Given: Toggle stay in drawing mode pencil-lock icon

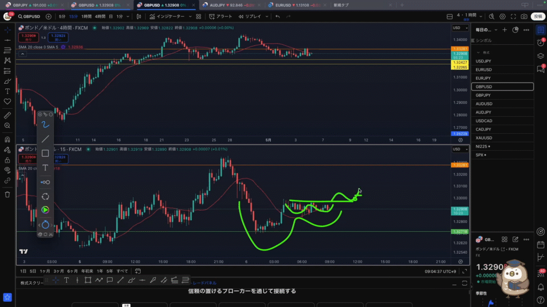Looking at the screenshot, I should pyautogui.click(x=7, y=150).
